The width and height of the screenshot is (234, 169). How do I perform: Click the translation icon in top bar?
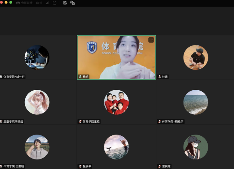coord(72,3)
